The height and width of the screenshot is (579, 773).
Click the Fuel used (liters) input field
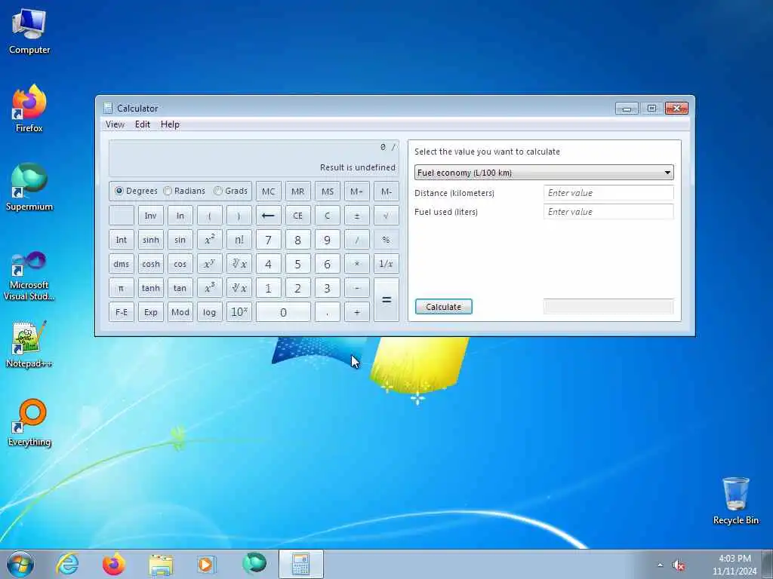coord(608,212)
